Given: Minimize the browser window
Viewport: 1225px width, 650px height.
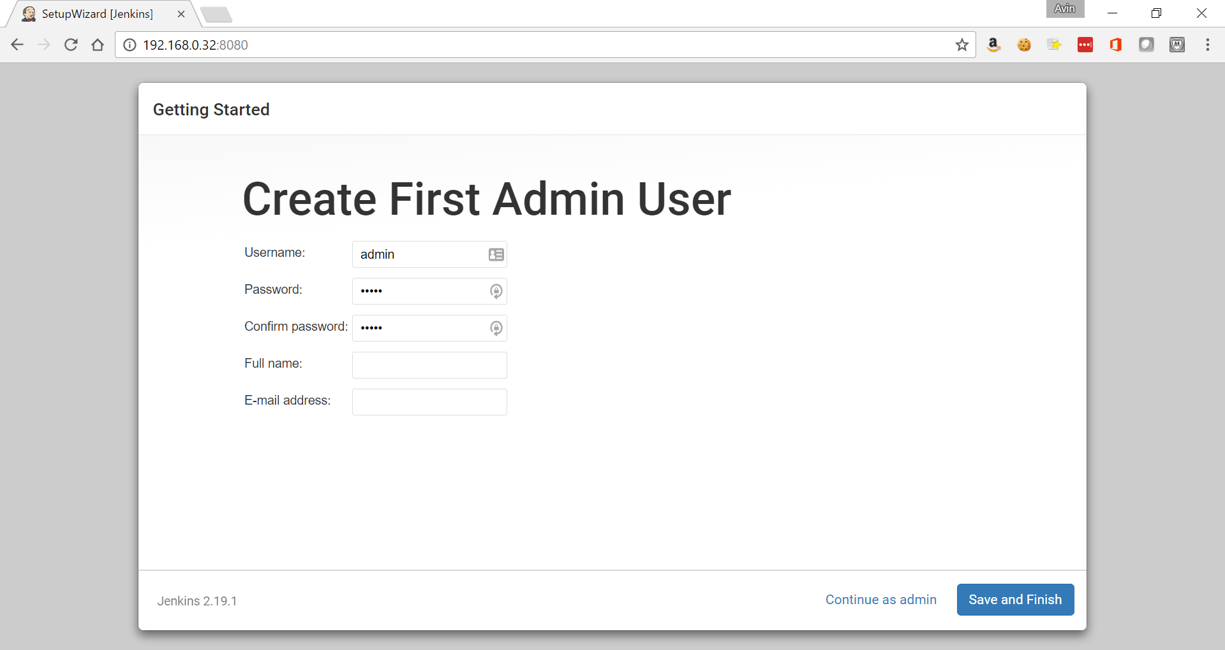Looking at the screenshot, I should 1112,13.
